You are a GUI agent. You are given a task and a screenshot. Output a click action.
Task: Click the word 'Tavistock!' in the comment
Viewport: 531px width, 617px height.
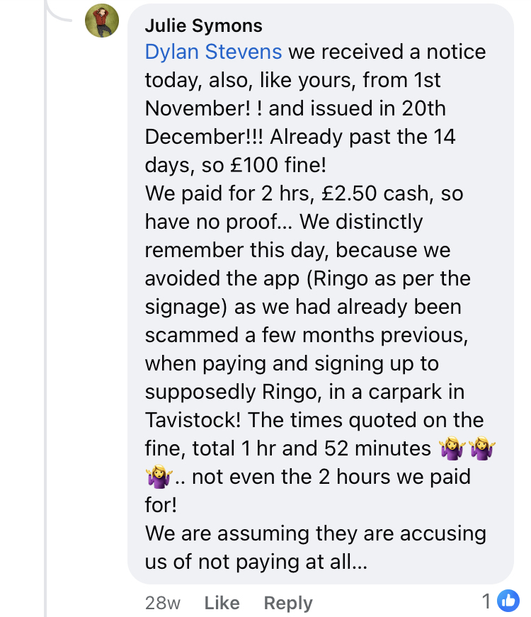pos(193,420)
